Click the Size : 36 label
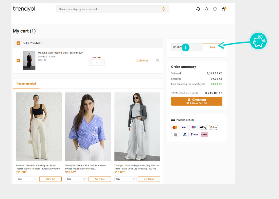279x199 pixels. pyautogui.click(x=42, y=60)
